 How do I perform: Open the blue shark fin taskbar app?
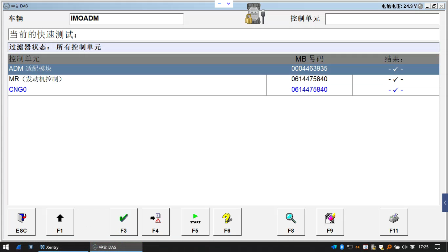19,247
